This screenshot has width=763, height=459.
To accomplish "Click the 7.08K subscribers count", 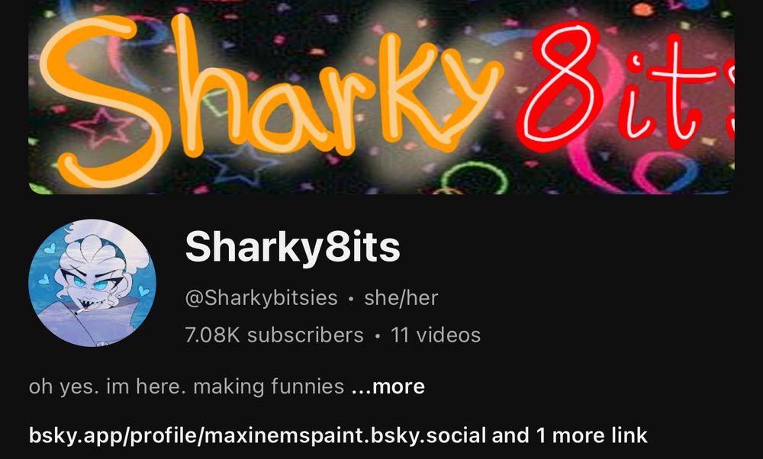I will tap(275, 335).
